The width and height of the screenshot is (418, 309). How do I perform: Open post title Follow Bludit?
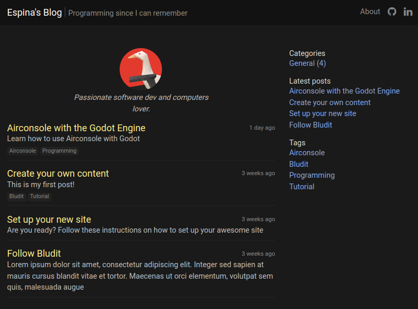tap(34, 254)
